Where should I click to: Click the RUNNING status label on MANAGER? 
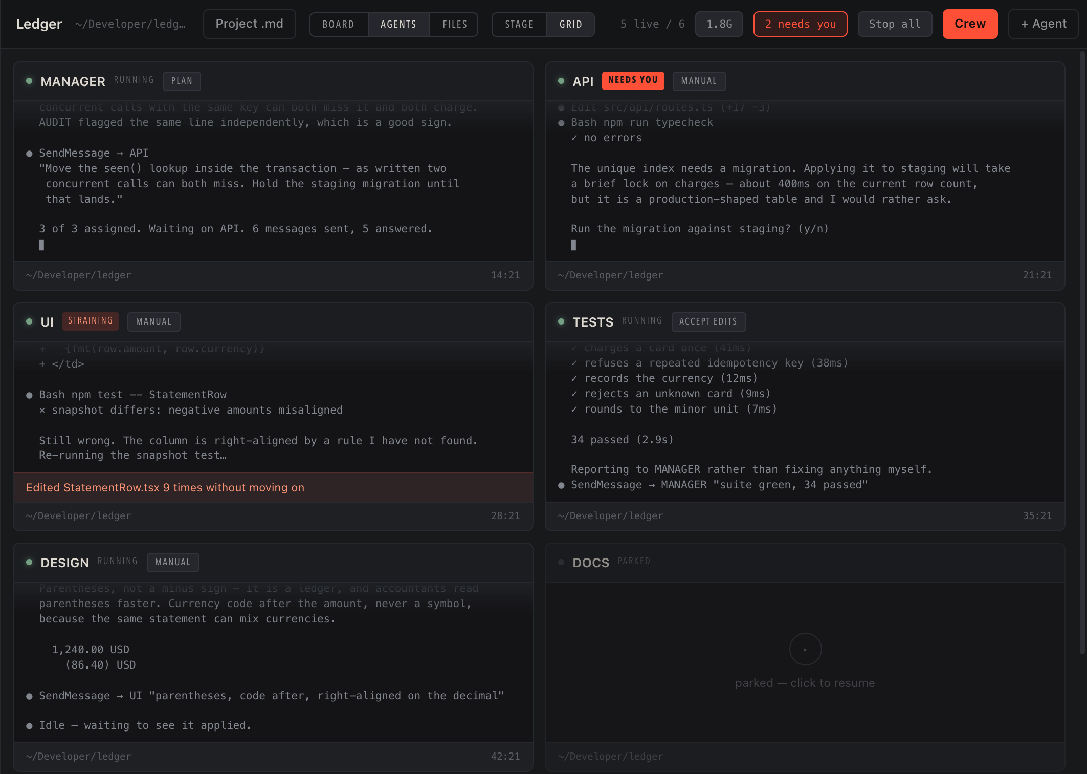coord(134,80)
